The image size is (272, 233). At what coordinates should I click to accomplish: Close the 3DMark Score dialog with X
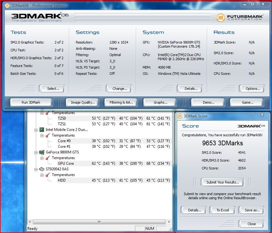262,115
